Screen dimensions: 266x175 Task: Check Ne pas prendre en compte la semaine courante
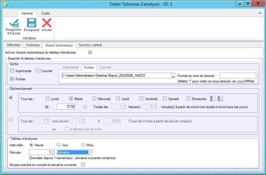click(83, 165)
